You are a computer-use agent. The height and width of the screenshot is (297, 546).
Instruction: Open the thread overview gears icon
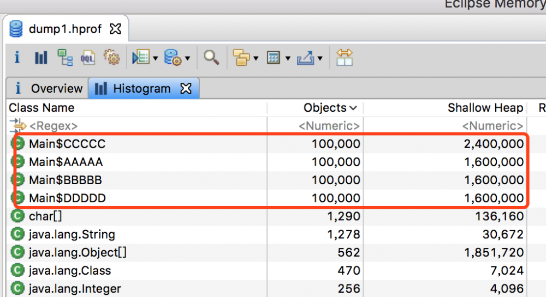pyautogui.click(x=112, y=57)
